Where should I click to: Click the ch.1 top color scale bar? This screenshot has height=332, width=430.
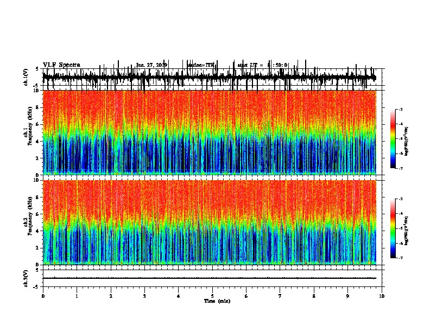click(x=393, y=139)
